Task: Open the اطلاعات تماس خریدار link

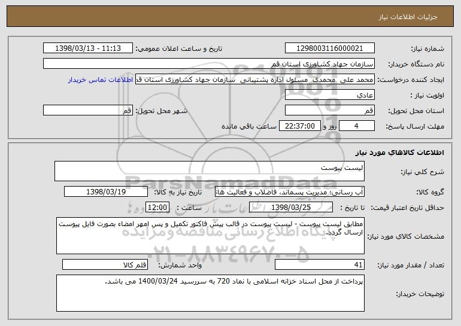Action: pos(100,80)
